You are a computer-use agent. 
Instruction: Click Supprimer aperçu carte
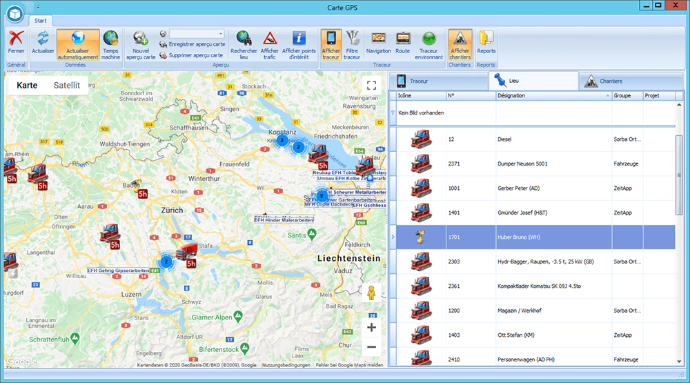point(191,55)
